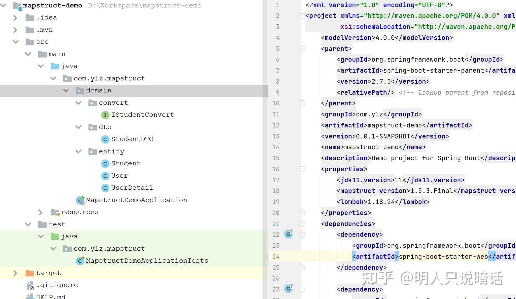Screen dimensions: 516x299
Task: Click the gutter dependency marker on line 22
Action: pos(289,234)
